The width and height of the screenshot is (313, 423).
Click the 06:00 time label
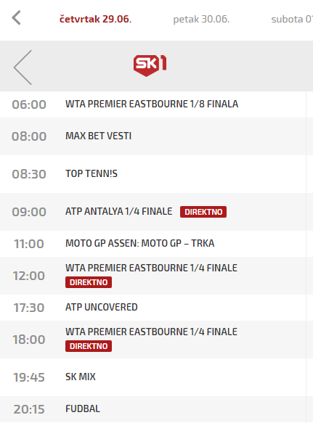(x=29, y=104)
